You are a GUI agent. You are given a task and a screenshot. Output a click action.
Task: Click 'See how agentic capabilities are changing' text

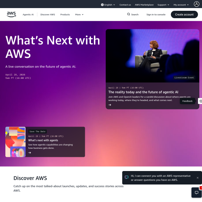pyautogui.click(x=50, y=146)
